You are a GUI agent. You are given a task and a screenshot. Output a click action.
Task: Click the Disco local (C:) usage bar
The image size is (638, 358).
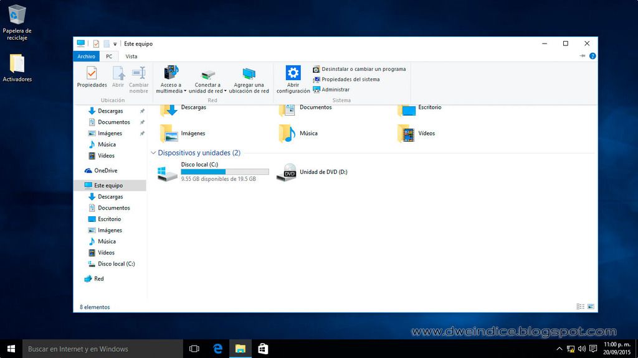[224, 172]
